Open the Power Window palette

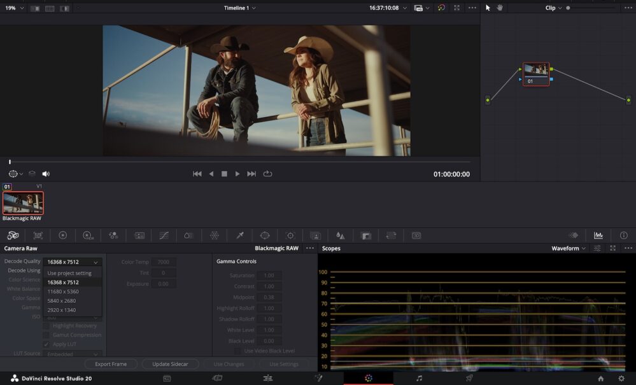(265, 235)
